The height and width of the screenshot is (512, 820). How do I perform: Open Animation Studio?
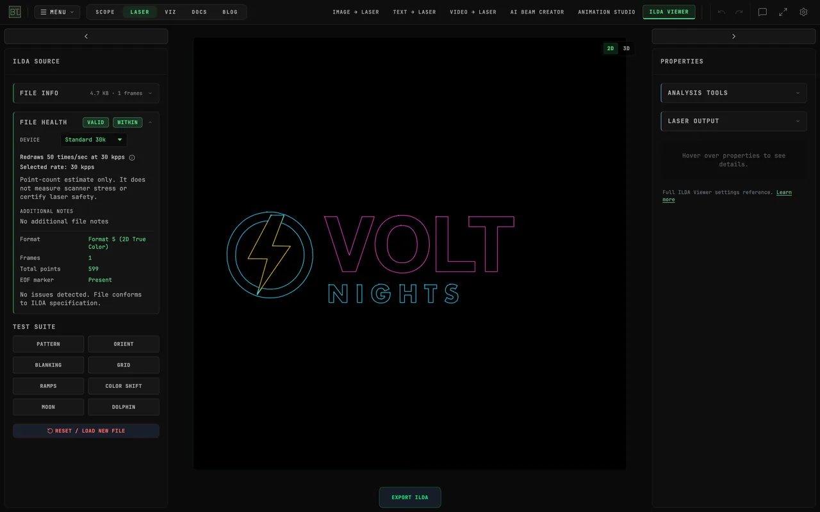tap(607, 12)
